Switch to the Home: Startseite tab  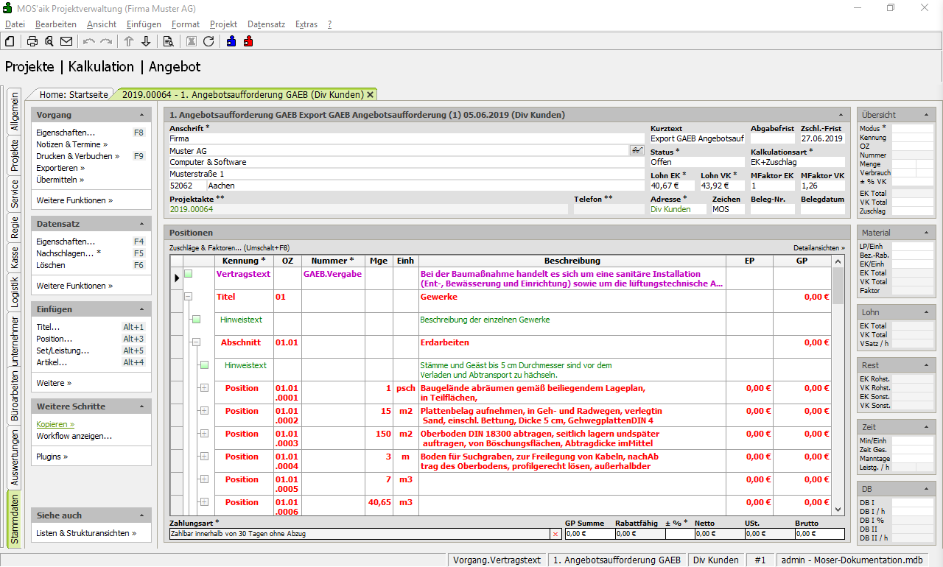(x=74, y=94)
